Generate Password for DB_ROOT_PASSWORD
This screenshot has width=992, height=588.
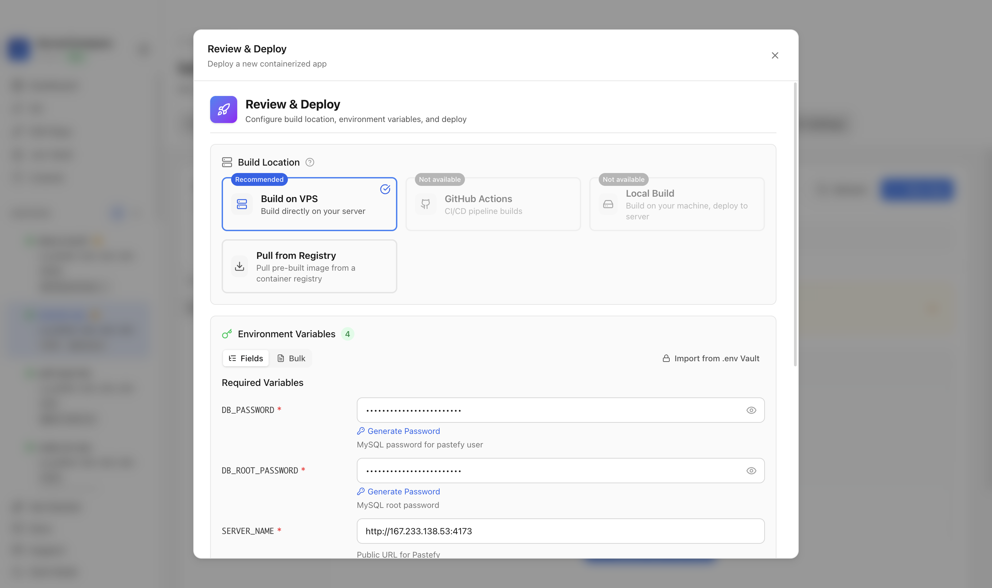tap(398, 492)
